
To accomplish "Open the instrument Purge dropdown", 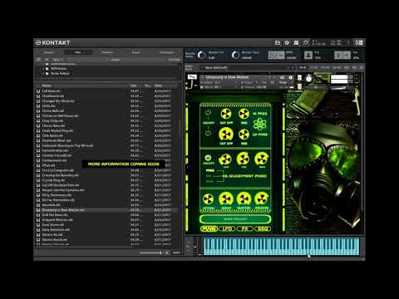I will coord(283,82).
